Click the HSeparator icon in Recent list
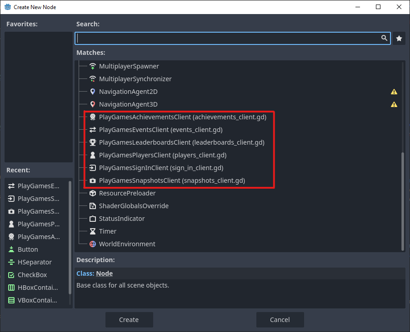410x332 pixels. pos(11,262)
